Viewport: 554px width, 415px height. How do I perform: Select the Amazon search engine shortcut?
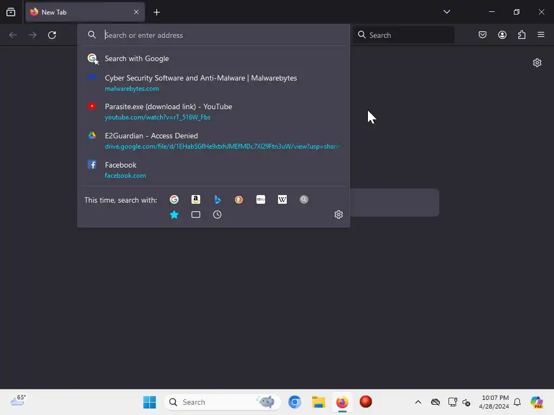(x=196, y=200)
